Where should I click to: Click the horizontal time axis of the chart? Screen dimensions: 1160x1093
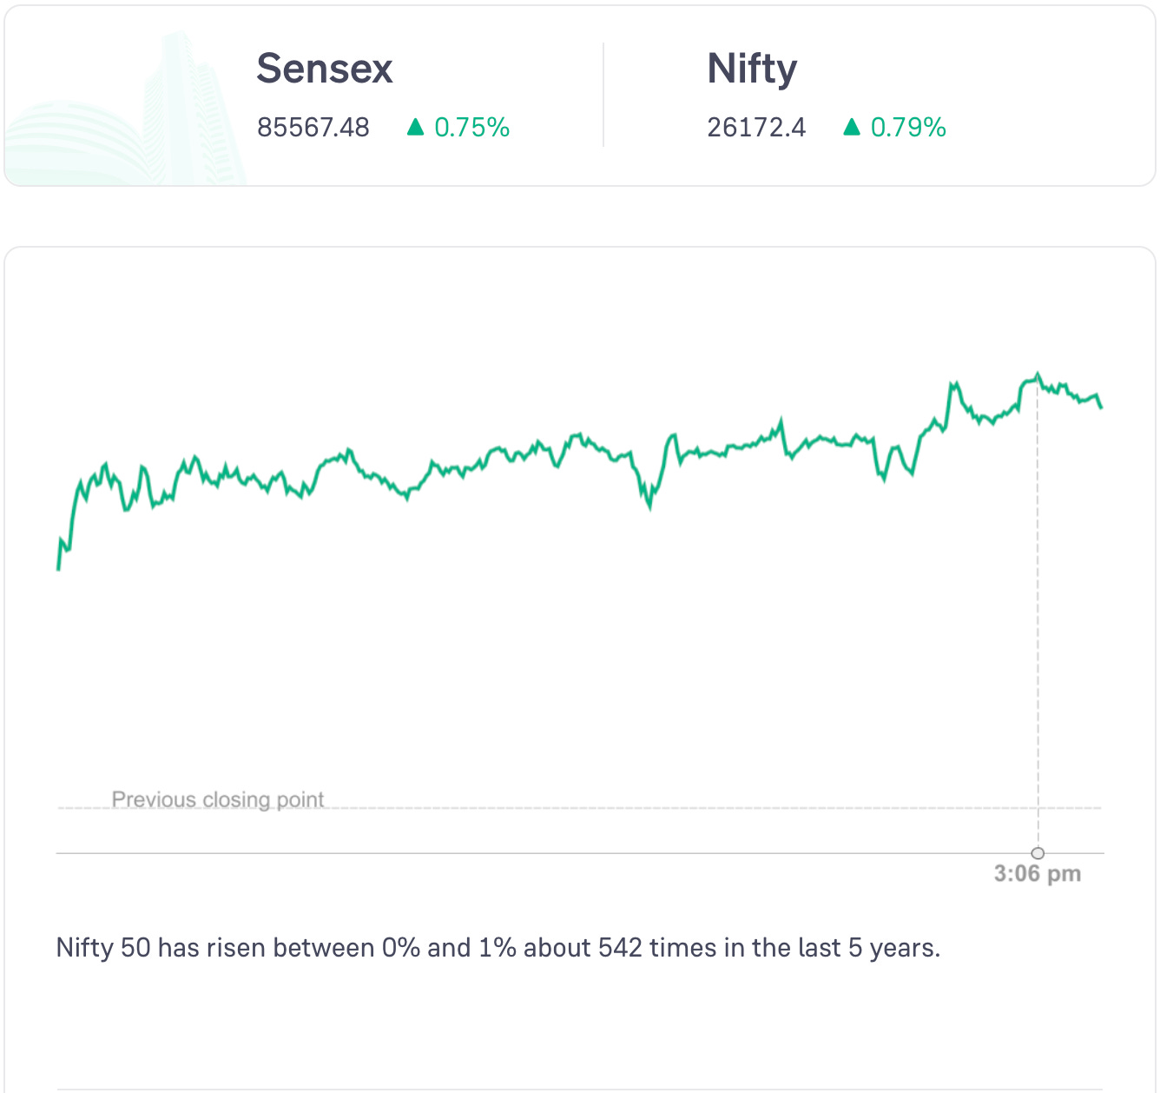tap(521, 853)
